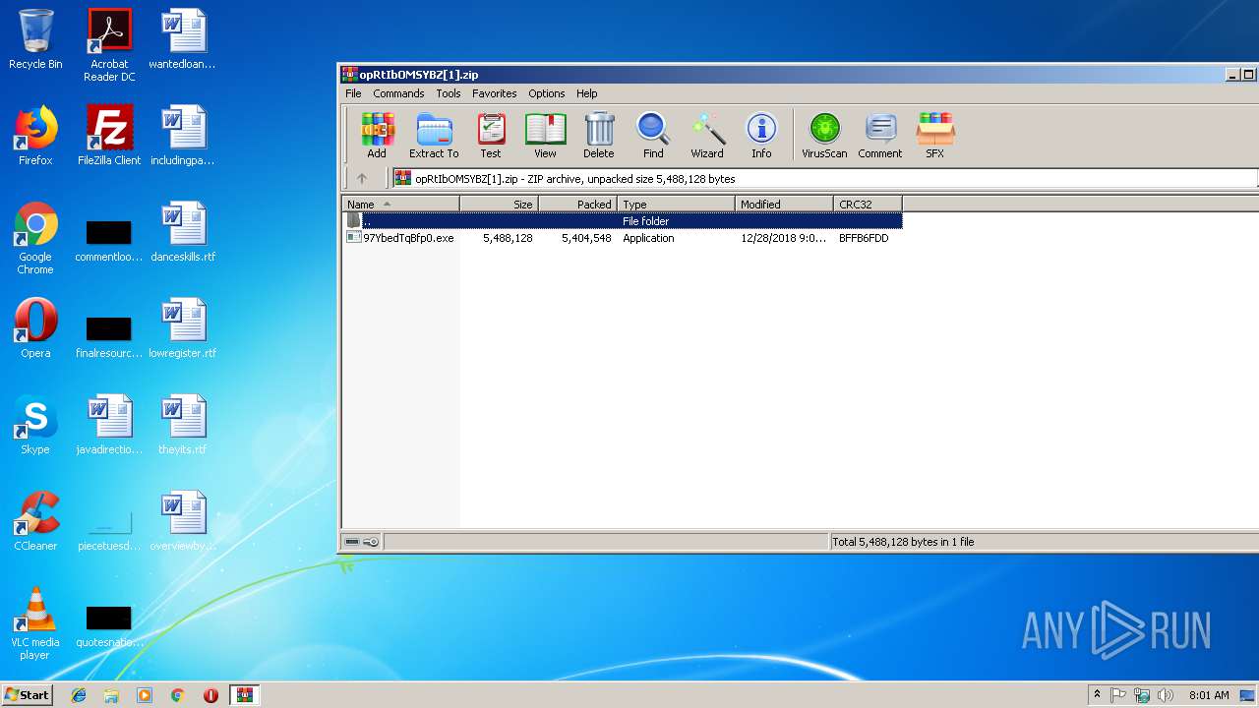Open the File menu

(353, 93)
